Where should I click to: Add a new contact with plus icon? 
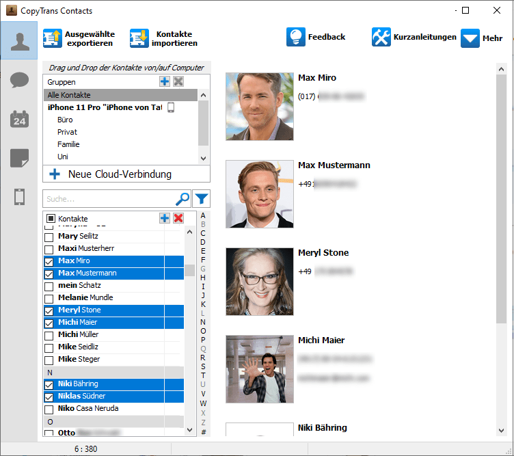[x=165, y=218]
